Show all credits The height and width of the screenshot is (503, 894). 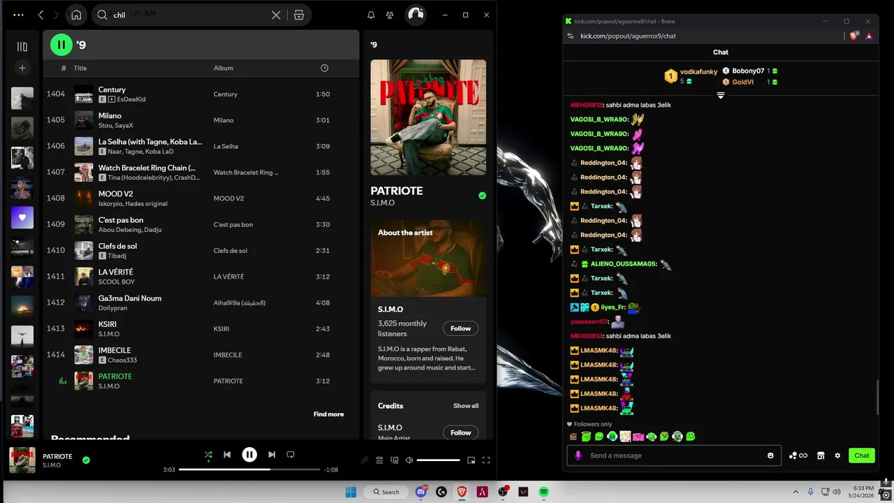point(466,406)
